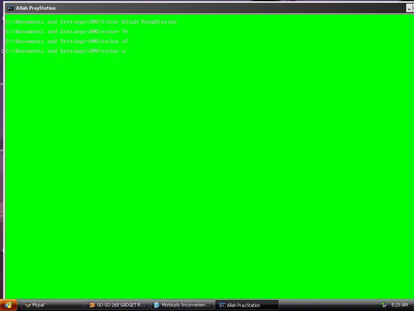Open the Windows Start button

(8, 305)
